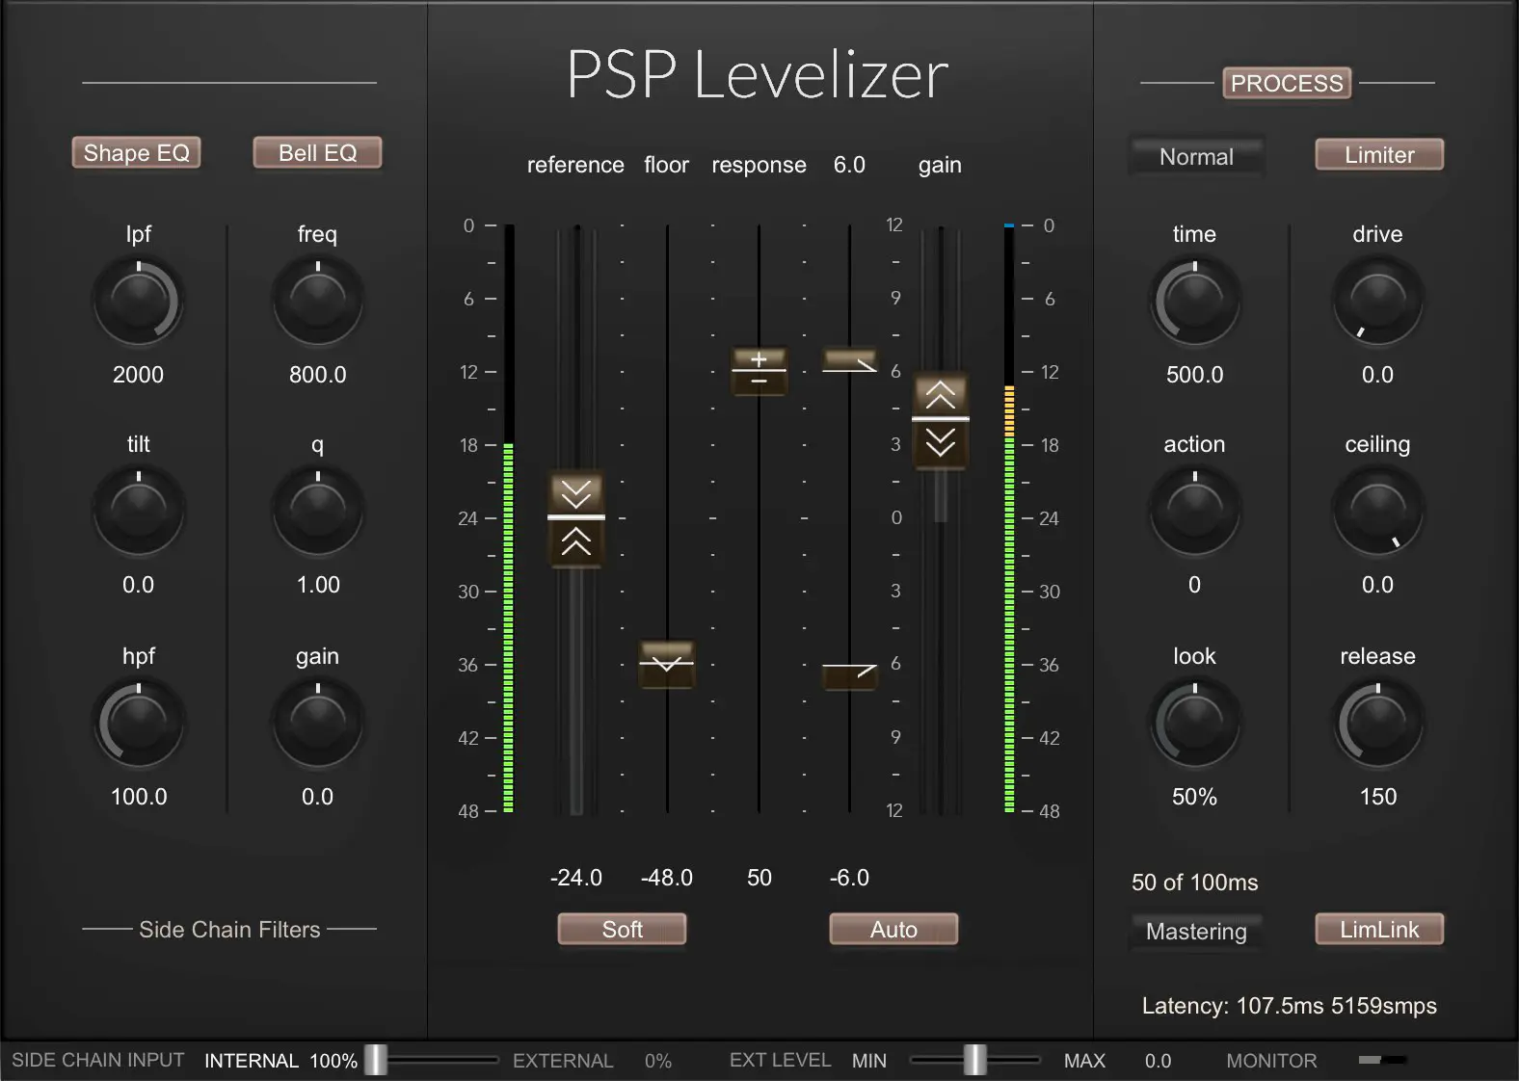Toggle the Bell EQ button

coord(317,152)
